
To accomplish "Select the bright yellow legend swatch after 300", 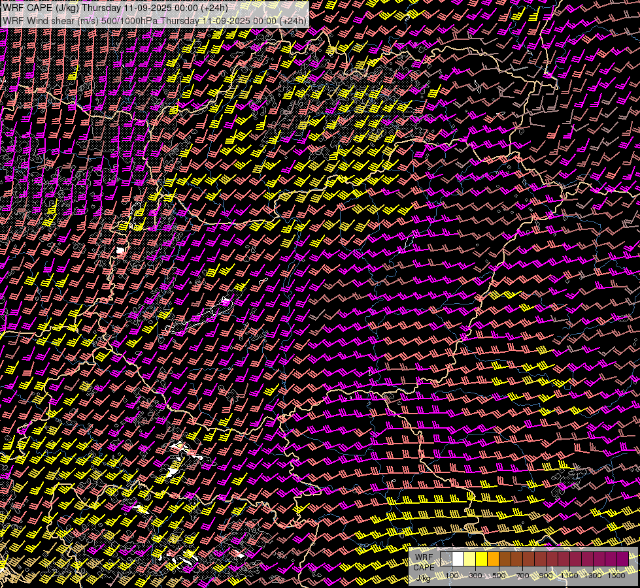I will point(482,559).
